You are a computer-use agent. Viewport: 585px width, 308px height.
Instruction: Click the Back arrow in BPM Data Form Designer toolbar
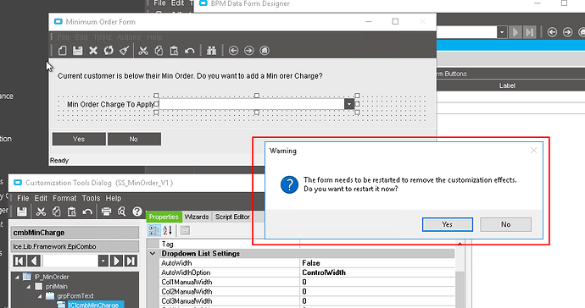click(x=552, y=32)
